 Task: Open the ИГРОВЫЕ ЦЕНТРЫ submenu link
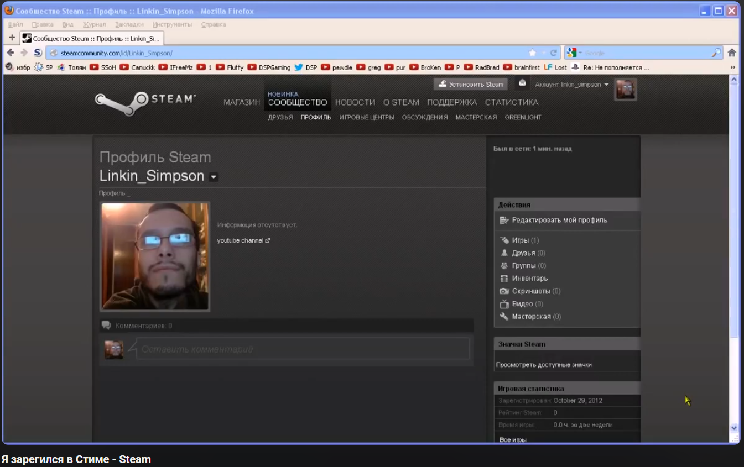pyautogui.click(x=367, y=117)
